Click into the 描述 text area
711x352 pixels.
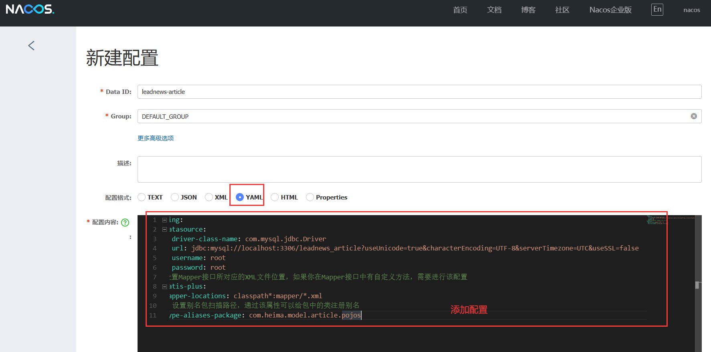(419, 169)
